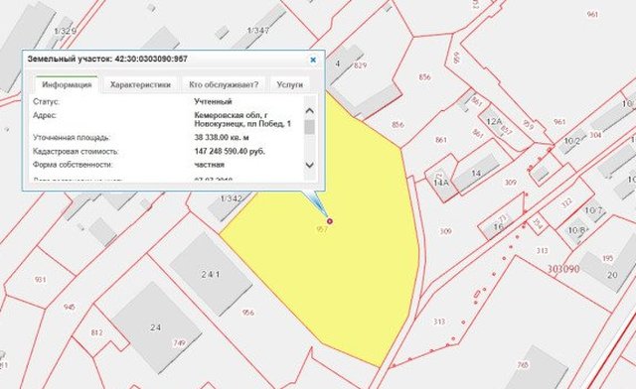Click parcel number 829 on the map

point(360,65)
